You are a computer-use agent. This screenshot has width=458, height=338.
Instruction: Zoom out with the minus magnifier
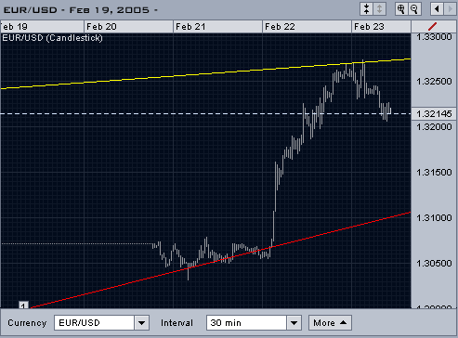tap(414, 9)
